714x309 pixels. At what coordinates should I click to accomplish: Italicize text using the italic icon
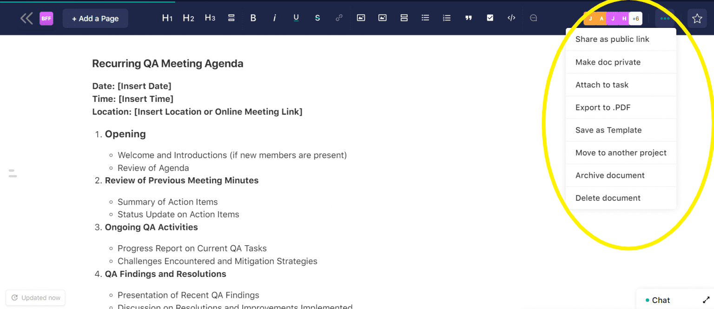[x=274, y=18]
